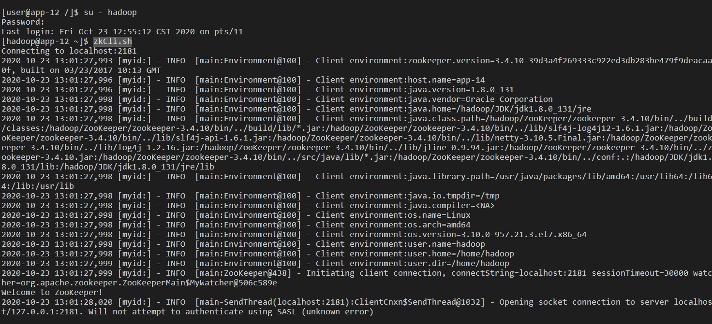Click the 'su - hadoop' command
Image resolution: width=712 pixels, height=324 pixels.
click(110, 13)
